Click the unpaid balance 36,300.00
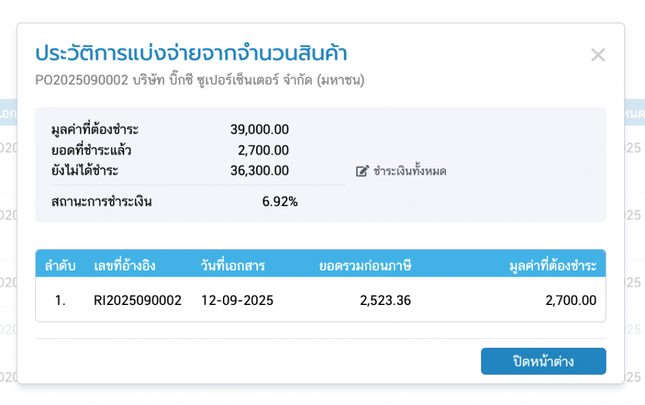The image size is (645, 405). 260,170
